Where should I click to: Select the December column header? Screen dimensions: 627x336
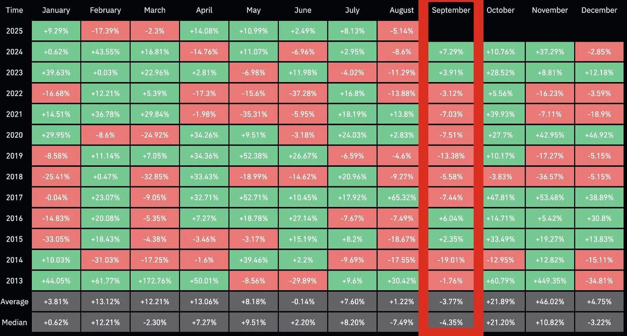click(599, 10)
